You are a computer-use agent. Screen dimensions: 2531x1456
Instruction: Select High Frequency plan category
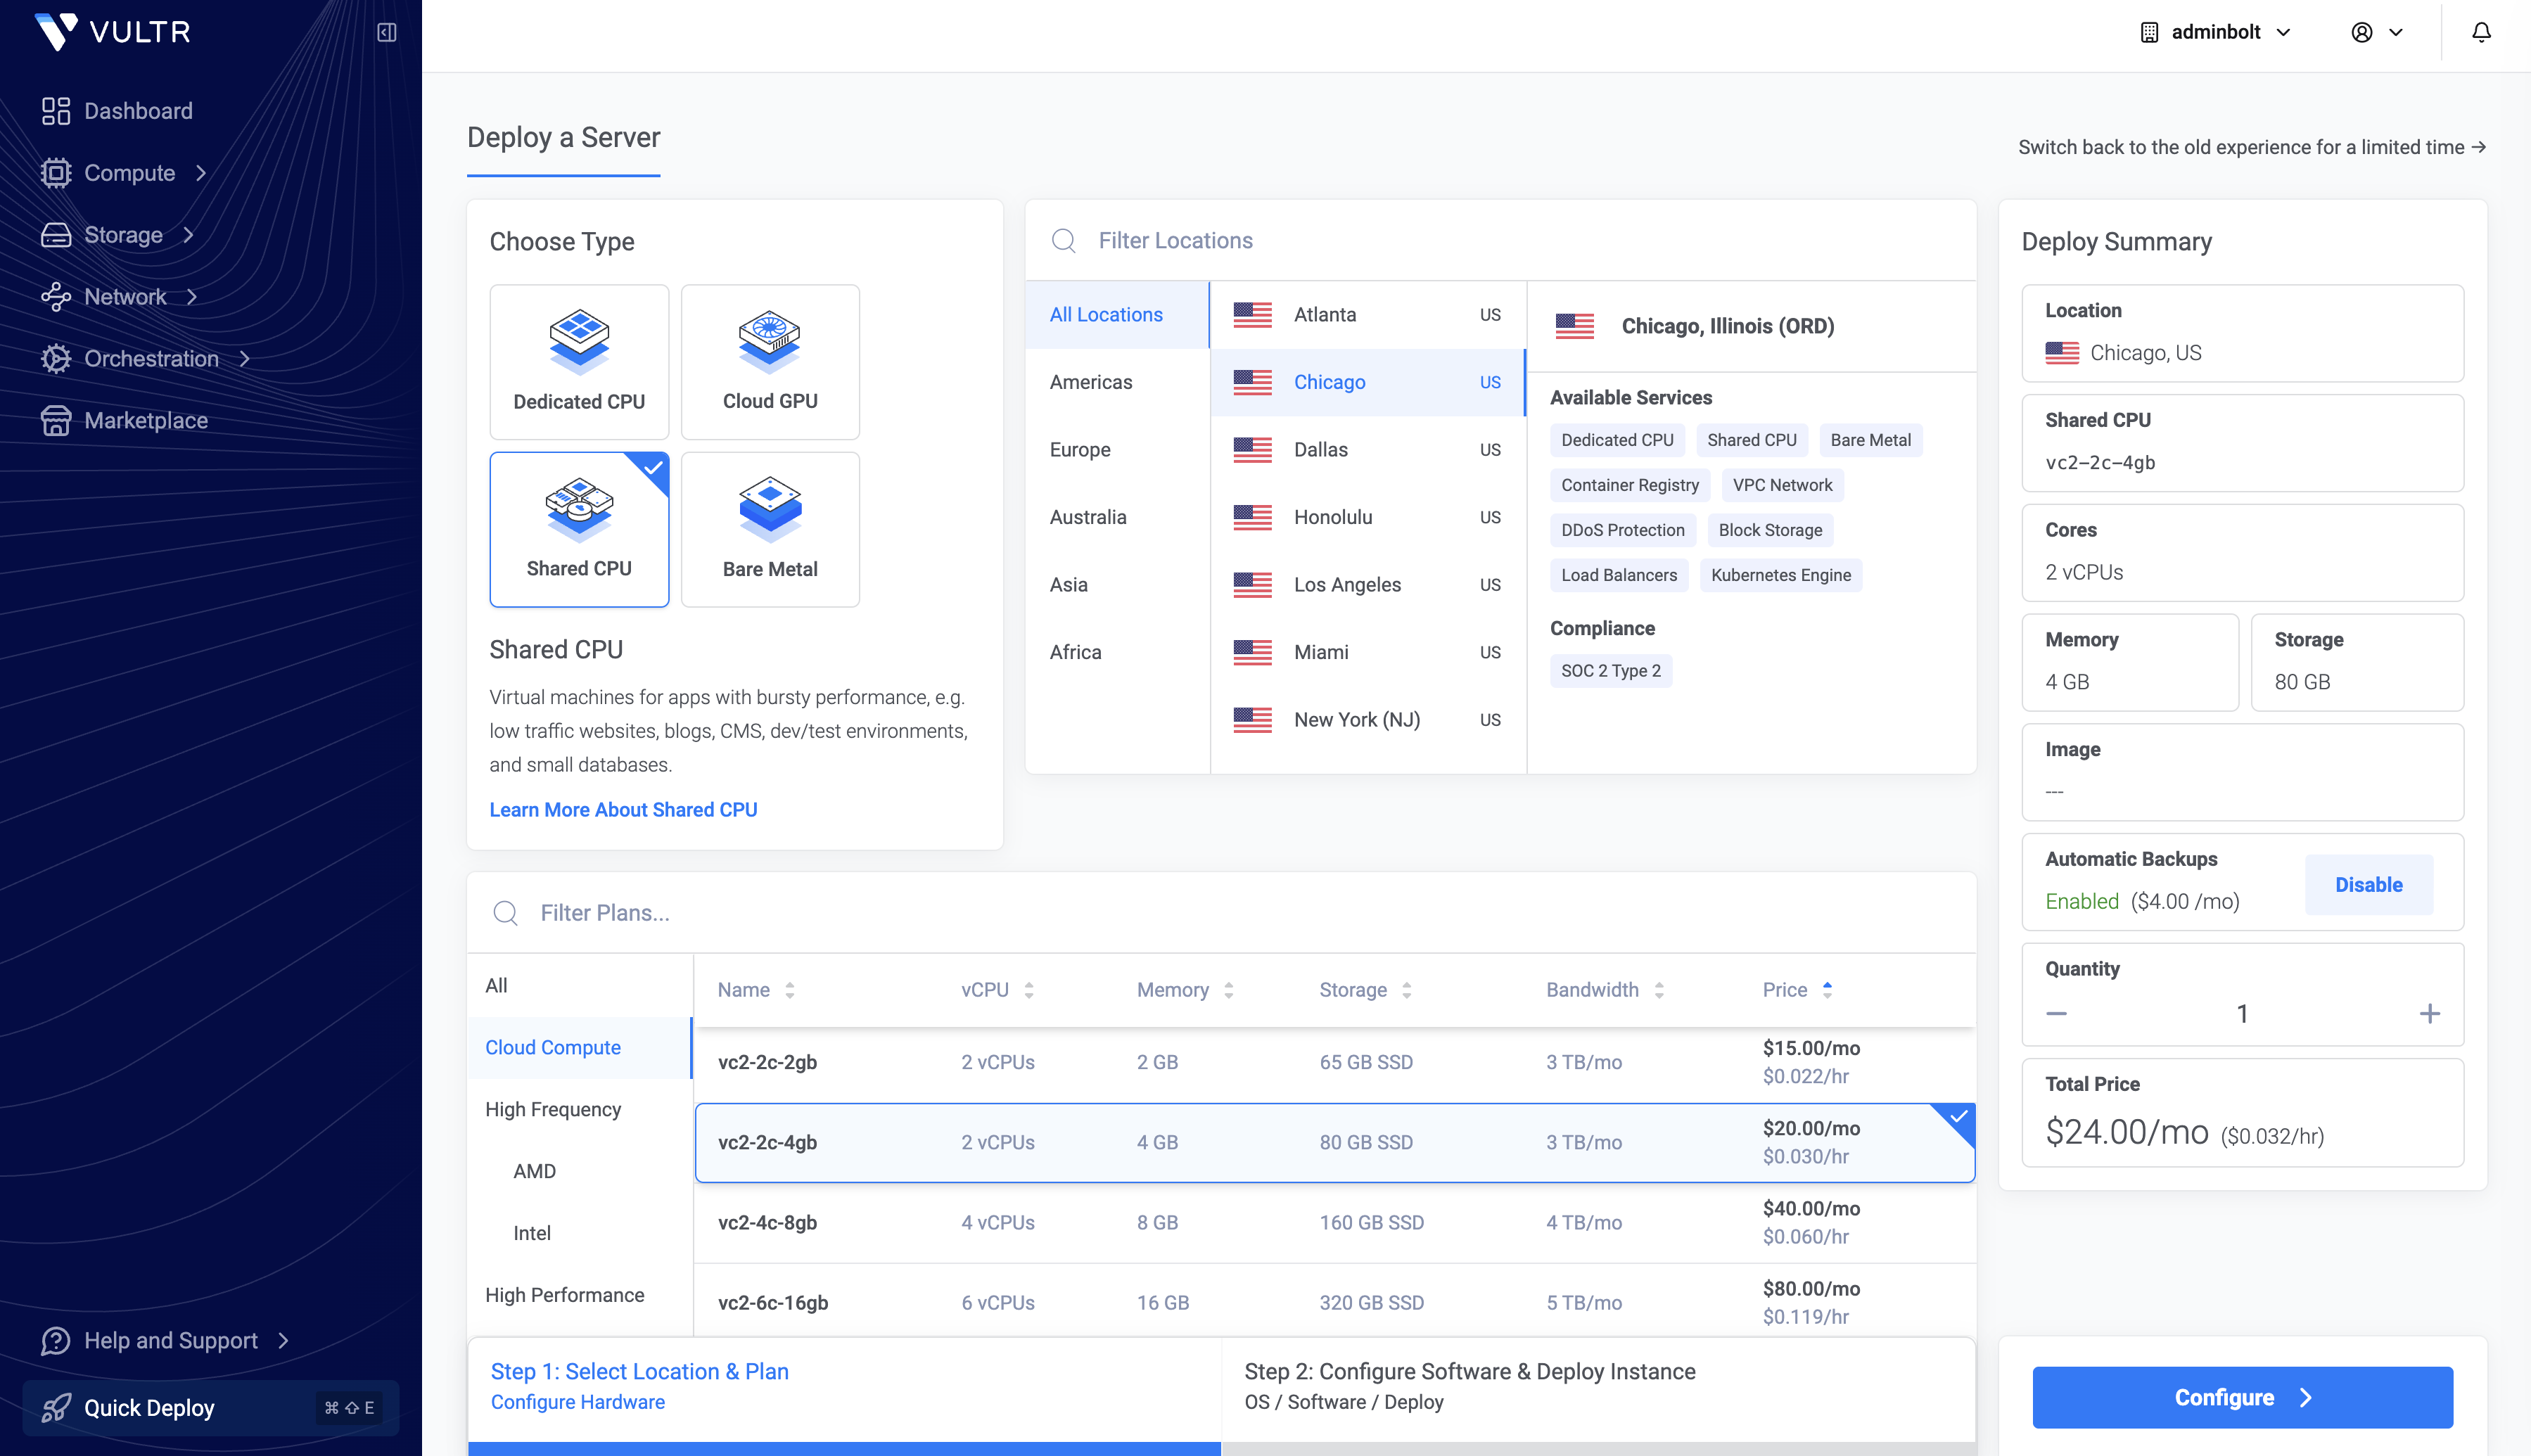click(580, 1110)
